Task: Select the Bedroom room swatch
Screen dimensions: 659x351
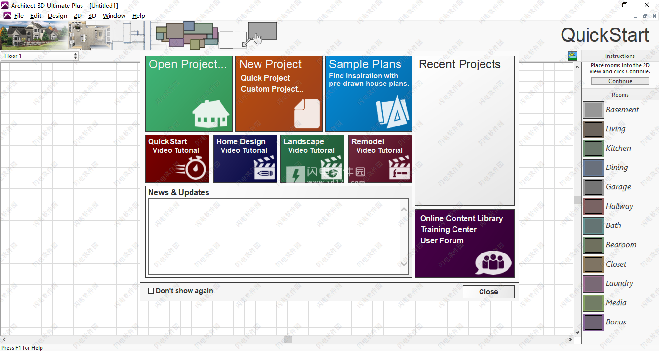Action: point(593,245)
